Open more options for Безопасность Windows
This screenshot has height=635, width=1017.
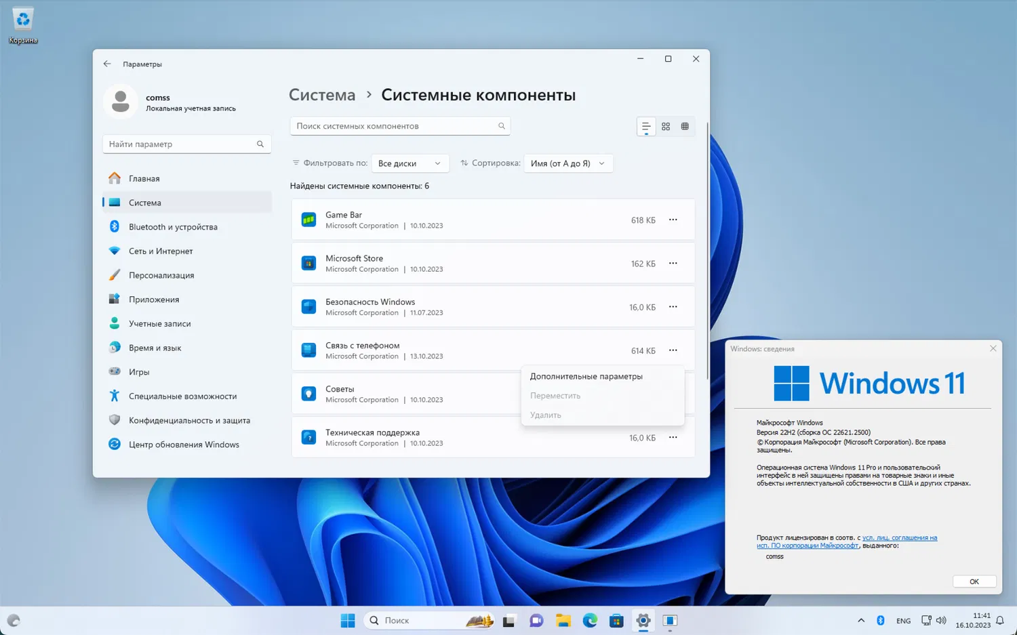(x=673, y=306)
